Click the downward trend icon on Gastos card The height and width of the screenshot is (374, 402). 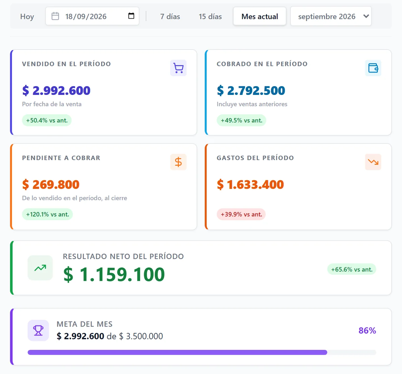pos(373,162)
